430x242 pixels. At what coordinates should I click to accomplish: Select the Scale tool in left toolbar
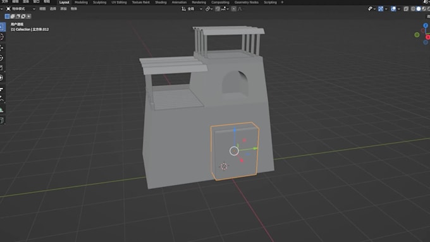[2, 68]
